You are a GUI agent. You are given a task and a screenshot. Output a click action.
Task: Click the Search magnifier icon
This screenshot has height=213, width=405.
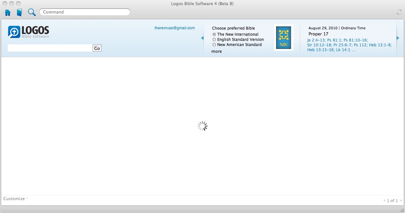pyautogui.click(x=32, y=12)
